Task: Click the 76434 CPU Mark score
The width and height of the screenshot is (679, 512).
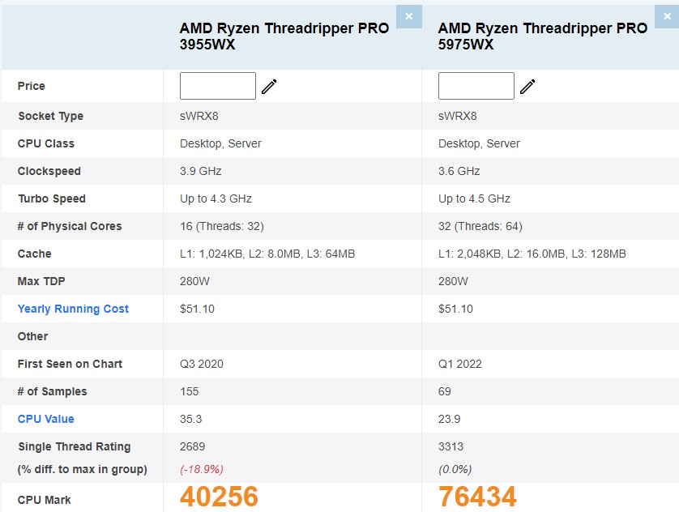Action: (477, 497)
